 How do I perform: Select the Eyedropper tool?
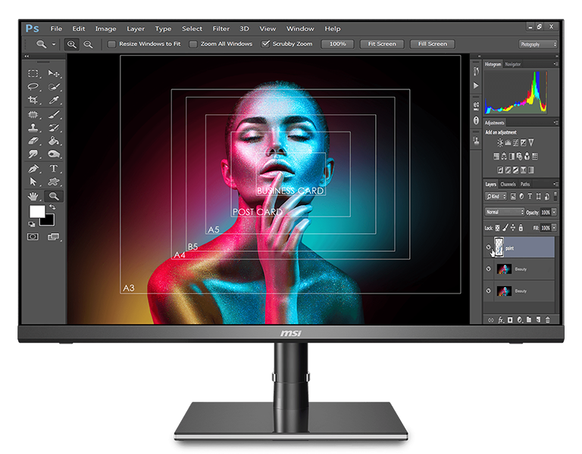point(55,100)
